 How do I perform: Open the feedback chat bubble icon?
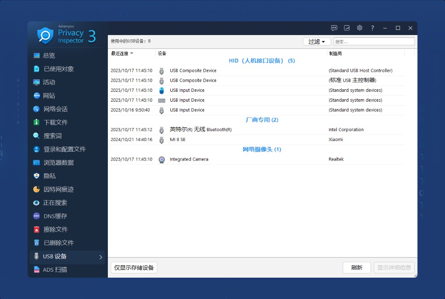pyautogui.click(x=334, y=28)
